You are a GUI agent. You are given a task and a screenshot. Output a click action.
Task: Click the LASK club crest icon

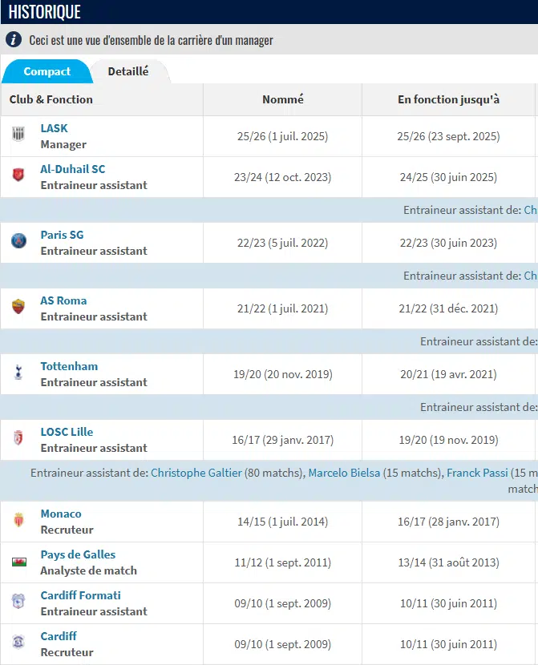[x=18, y=135]
